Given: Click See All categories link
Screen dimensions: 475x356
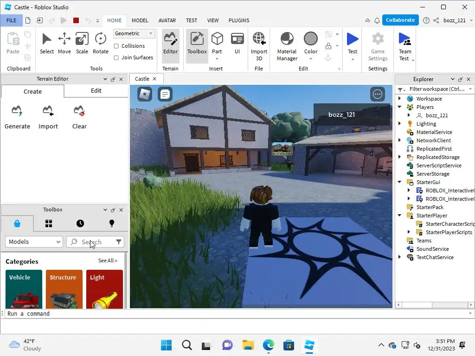Looking at the screenshot, I should (x=108, y=261).
